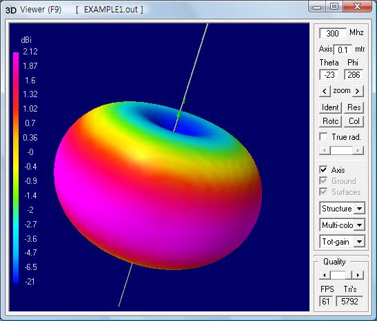Click the Col button
This screenshot has width=377, height=321.
(354, 121)
